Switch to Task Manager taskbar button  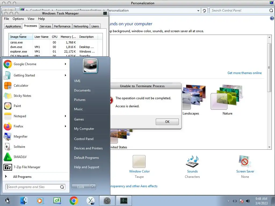pyautogui.click(x=124, y=201)
